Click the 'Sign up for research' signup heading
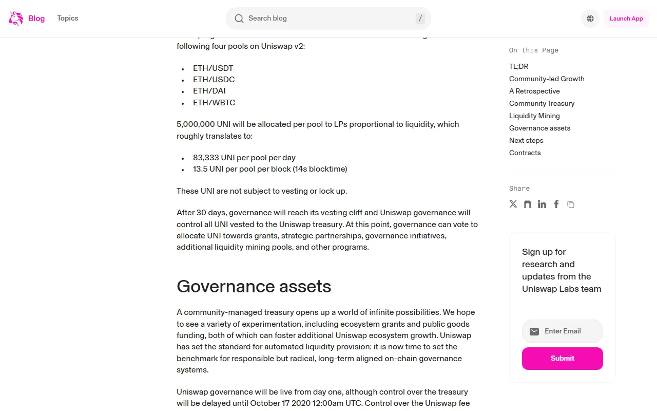Viewport: 657px width, 411px height. (x=562, y=270)
